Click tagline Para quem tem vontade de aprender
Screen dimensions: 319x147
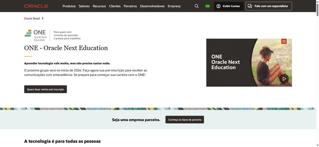click(67, 35)
